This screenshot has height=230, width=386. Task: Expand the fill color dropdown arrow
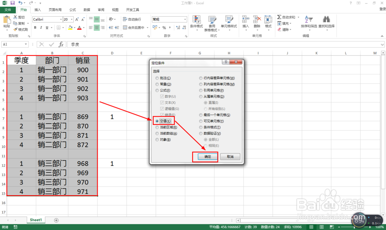(74, 27)
